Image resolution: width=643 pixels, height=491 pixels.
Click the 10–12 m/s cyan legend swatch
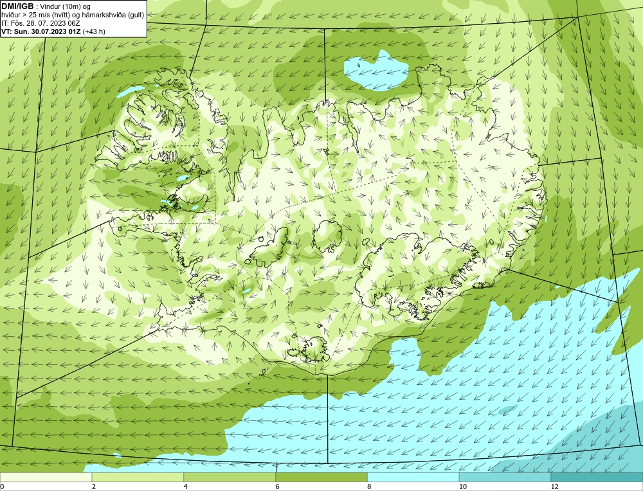pos(505,478)
